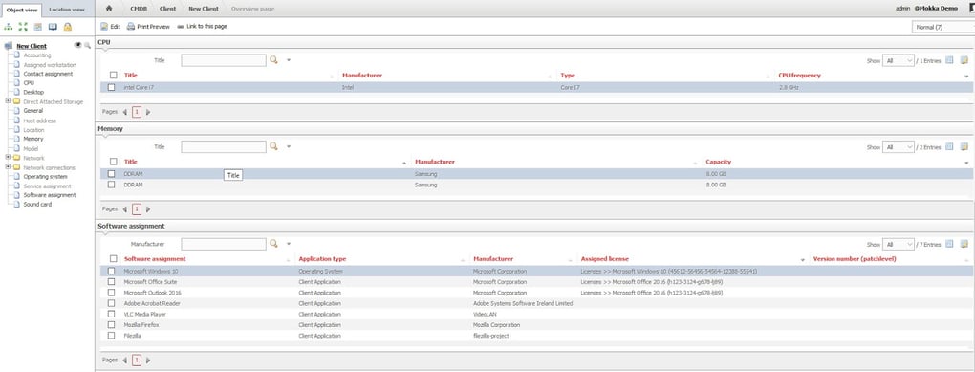The image size is (975, 372).
Task: Open the Show All dropdown in CPU section
Action: (899, 60)
